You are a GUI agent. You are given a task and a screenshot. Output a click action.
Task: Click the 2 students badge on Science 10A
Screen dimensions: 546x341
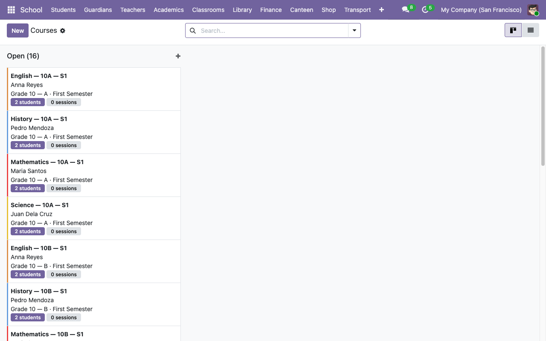click(28, 231)
